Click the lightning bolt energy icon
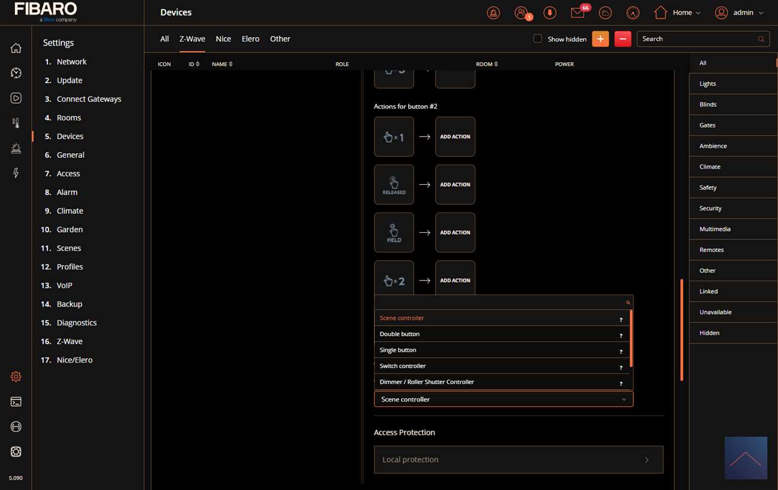This screenshot has height=490, width=778. click(16, 173)
